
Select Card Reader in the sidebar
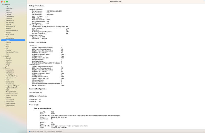[10, 16]
